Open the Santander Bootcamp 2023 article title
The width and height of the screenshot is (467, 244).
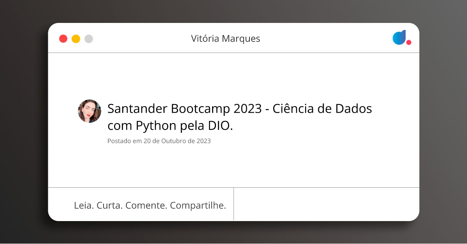tap(240, 117)
